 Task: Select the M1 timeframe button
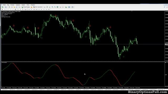pyautogui.click(x=29, y=9)
